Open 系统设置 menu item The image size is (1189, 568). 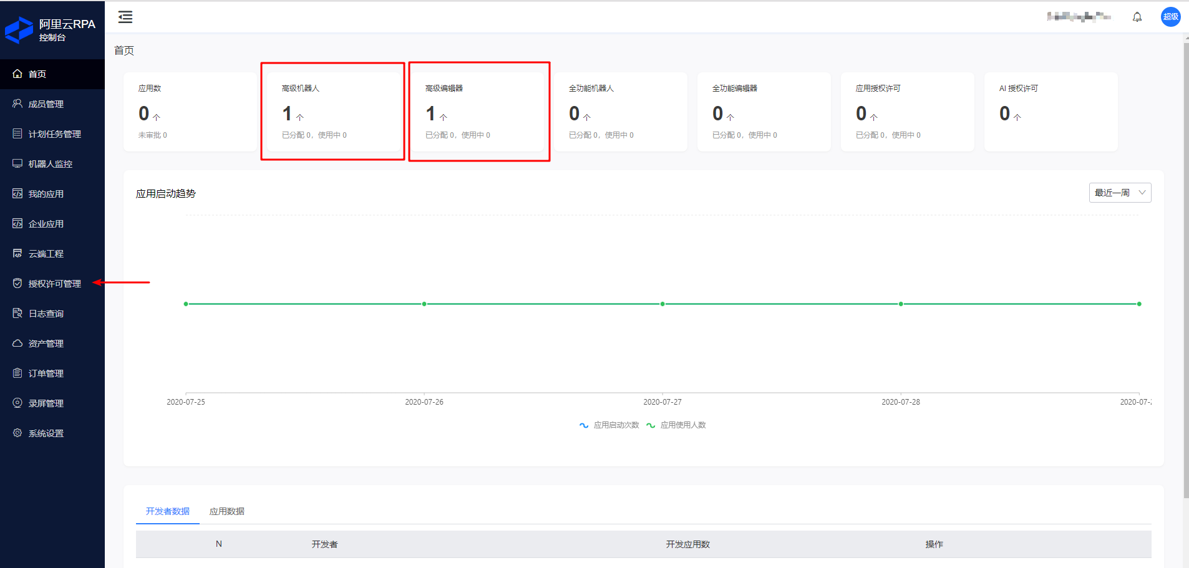(52, 433)
